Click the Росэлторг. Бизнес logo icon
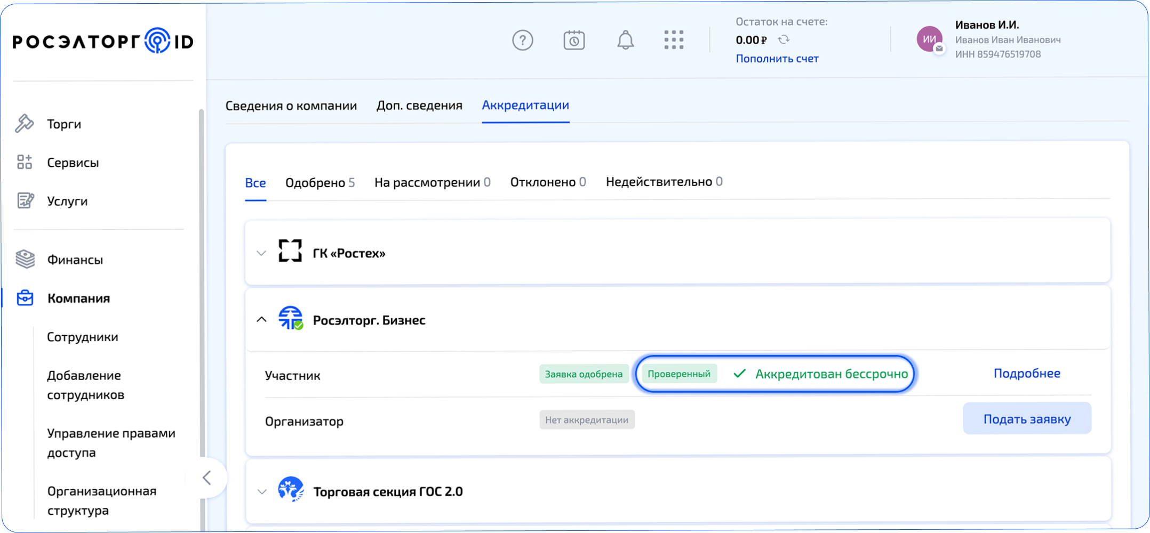 (291, 318)
